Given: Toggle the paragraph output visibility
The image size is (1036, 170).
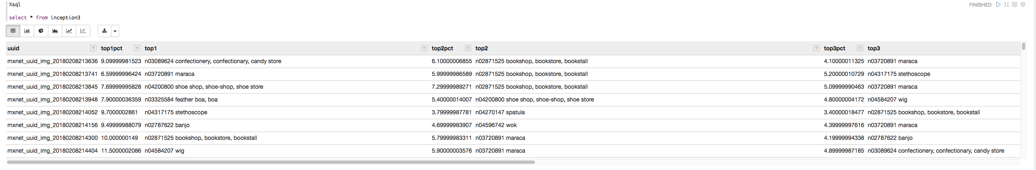Looking at the screenshot, I should [1015, 5].
